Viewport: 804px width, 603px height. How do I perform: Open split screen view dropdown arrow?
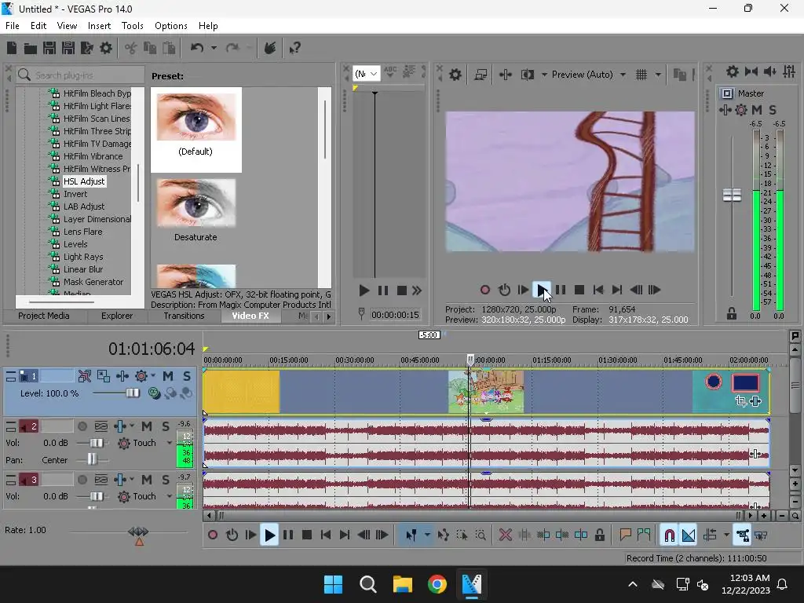click(x=544, y=75)
